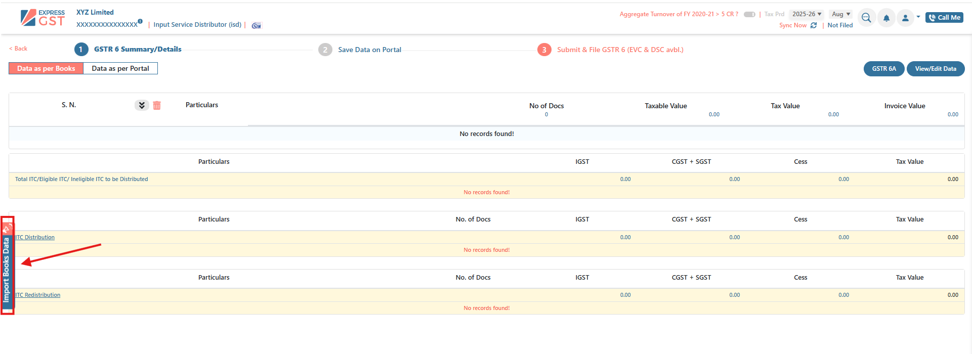Click the info icon beside the GSTIN

(x=140, y=22)
